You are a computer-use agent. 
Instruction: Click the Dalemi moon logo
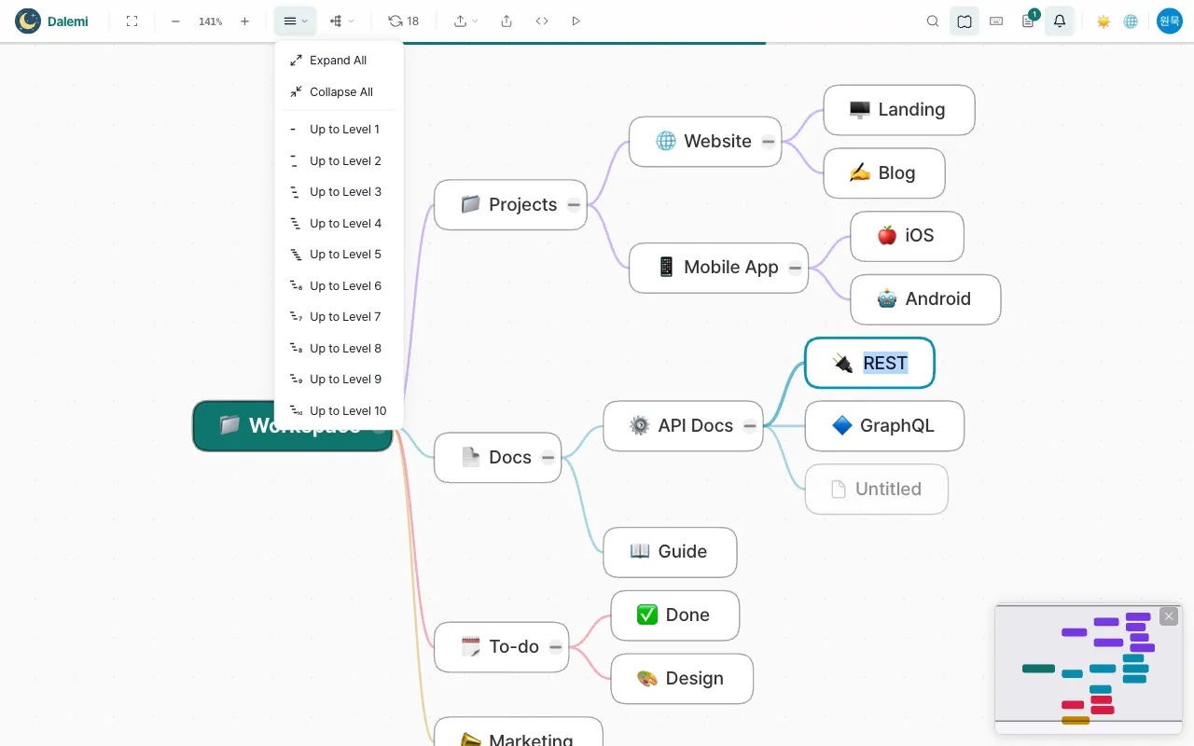pos(28,21)
